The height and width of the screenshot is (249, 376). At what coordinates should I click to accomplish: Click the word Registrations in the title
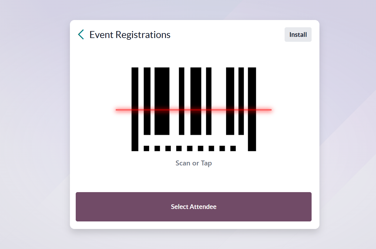143,35
